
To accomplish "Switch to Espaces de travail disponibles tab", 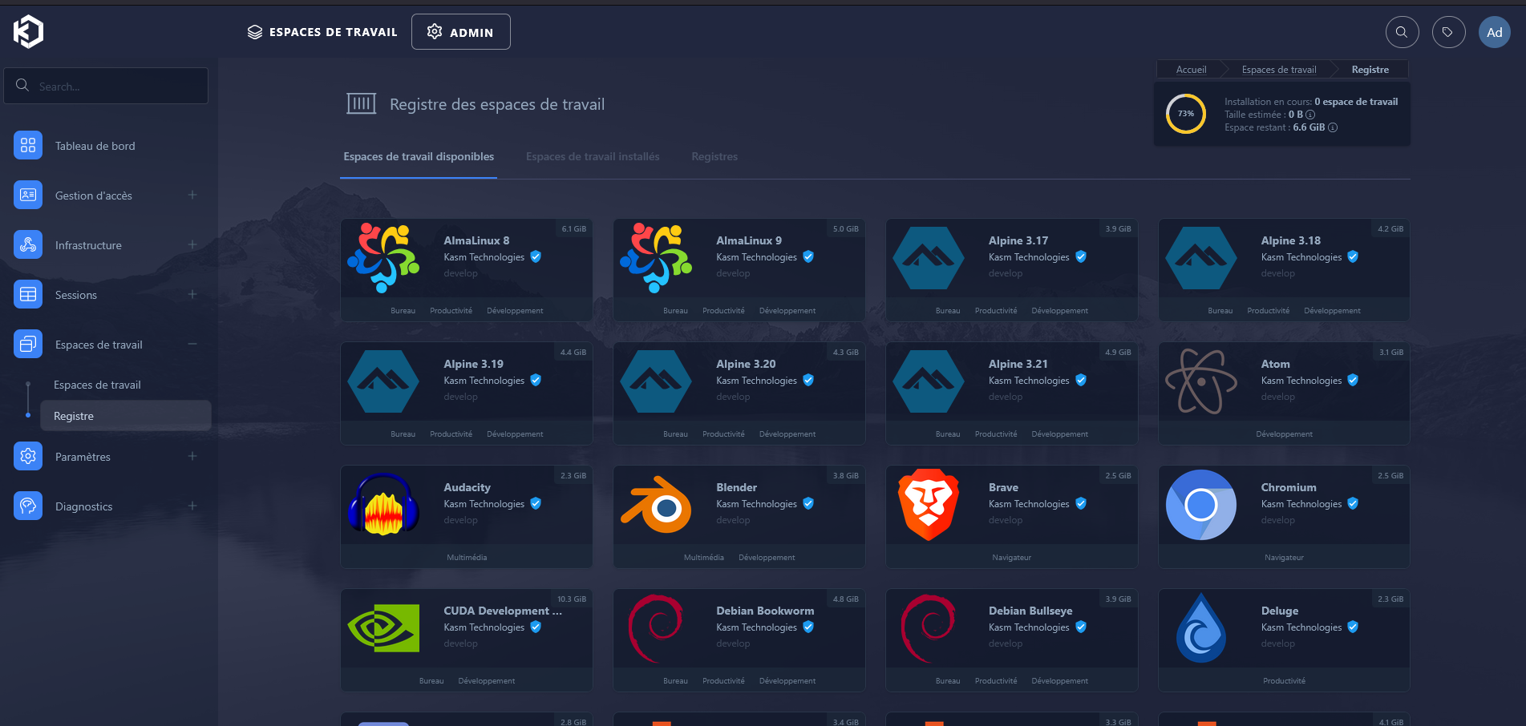I will pyautogui.click(x=419, y=156).
